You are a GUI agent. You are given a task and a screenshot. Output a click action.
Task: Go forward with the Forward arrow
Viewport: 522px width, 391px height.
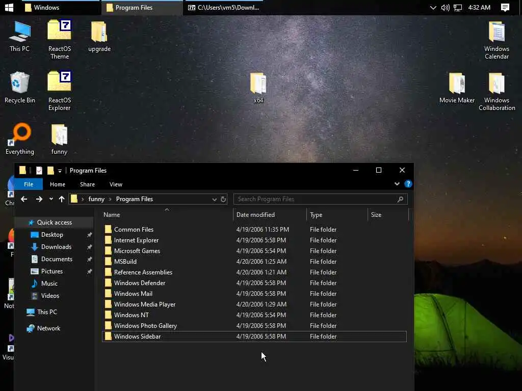click(x=39, y=199)
